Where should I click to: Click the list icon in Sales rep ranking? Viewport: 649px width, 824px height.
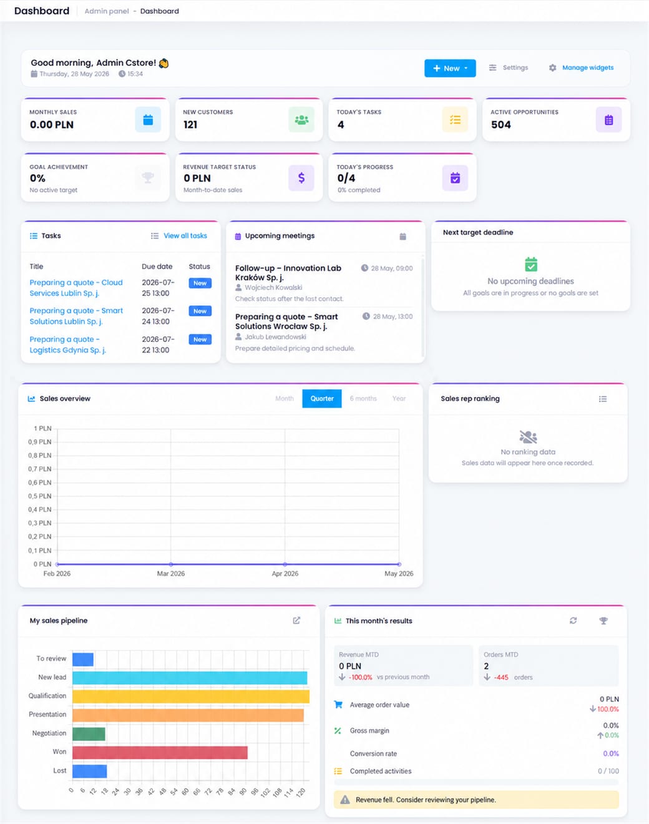click(603, 399)
